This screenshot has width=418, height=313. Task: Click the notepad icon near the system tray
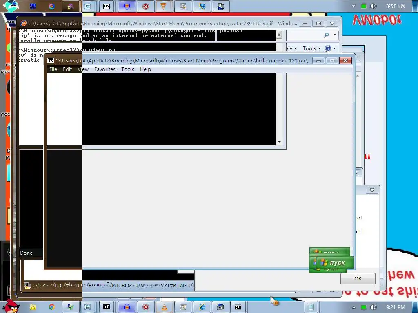pyautogui.click(x=311, y=307)
